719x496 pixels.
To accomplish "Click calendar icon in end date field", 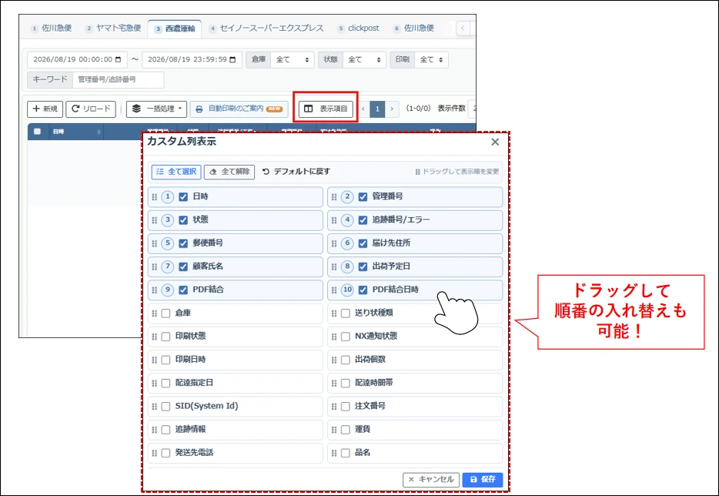I will [232, 59].
